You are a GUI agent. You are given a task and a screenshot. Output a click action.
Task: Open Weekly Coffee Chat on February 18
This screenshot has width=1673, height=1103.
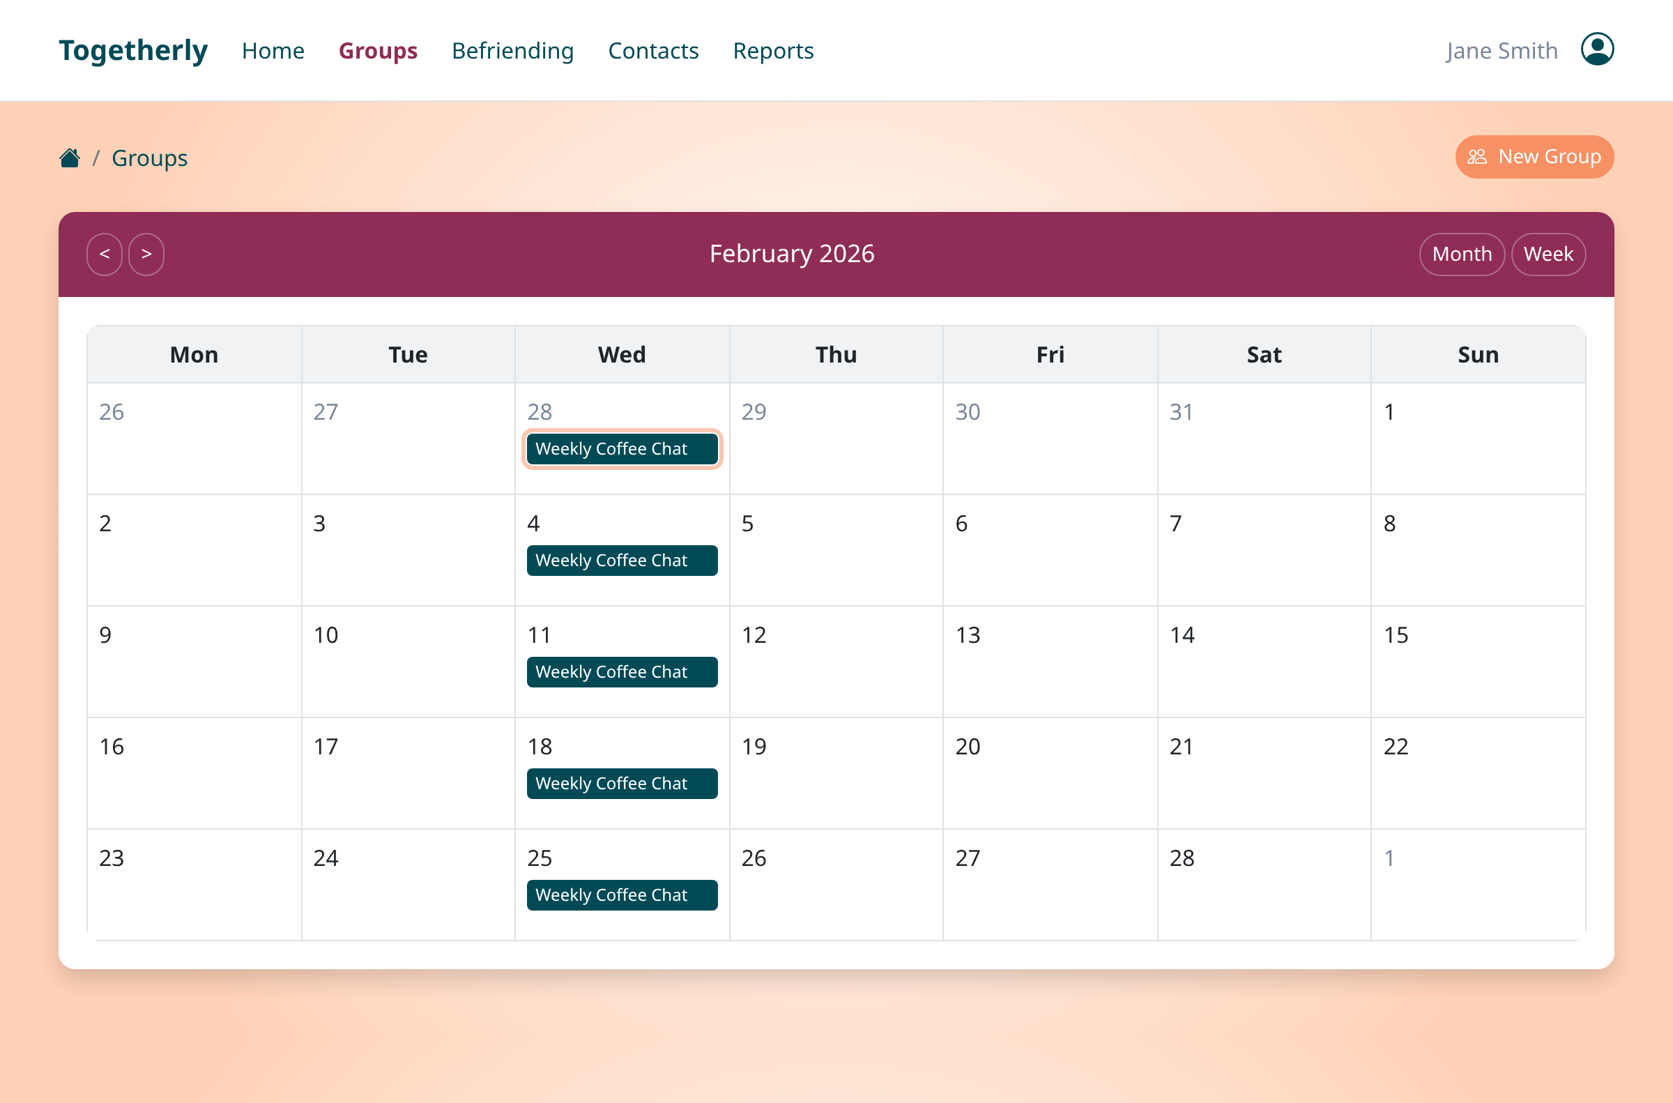pyautogui.click(x=622, y=784)
